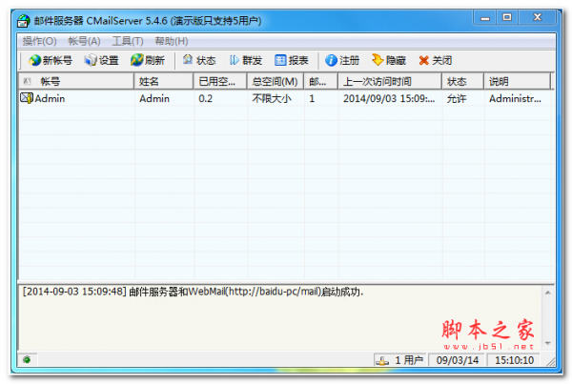
Task: Click the 新帐号 (new account) globe icon
Action: (34, 60)
